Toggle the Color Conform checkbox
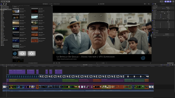175x98 pixels. pos(153,33)
